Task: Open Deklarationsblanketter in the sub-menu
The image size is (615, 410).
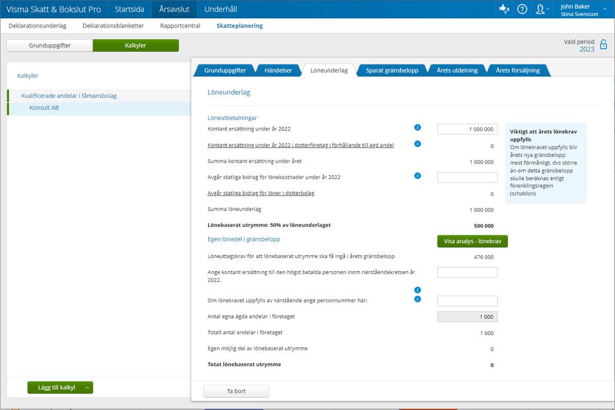Action: [x=113, y=26]
